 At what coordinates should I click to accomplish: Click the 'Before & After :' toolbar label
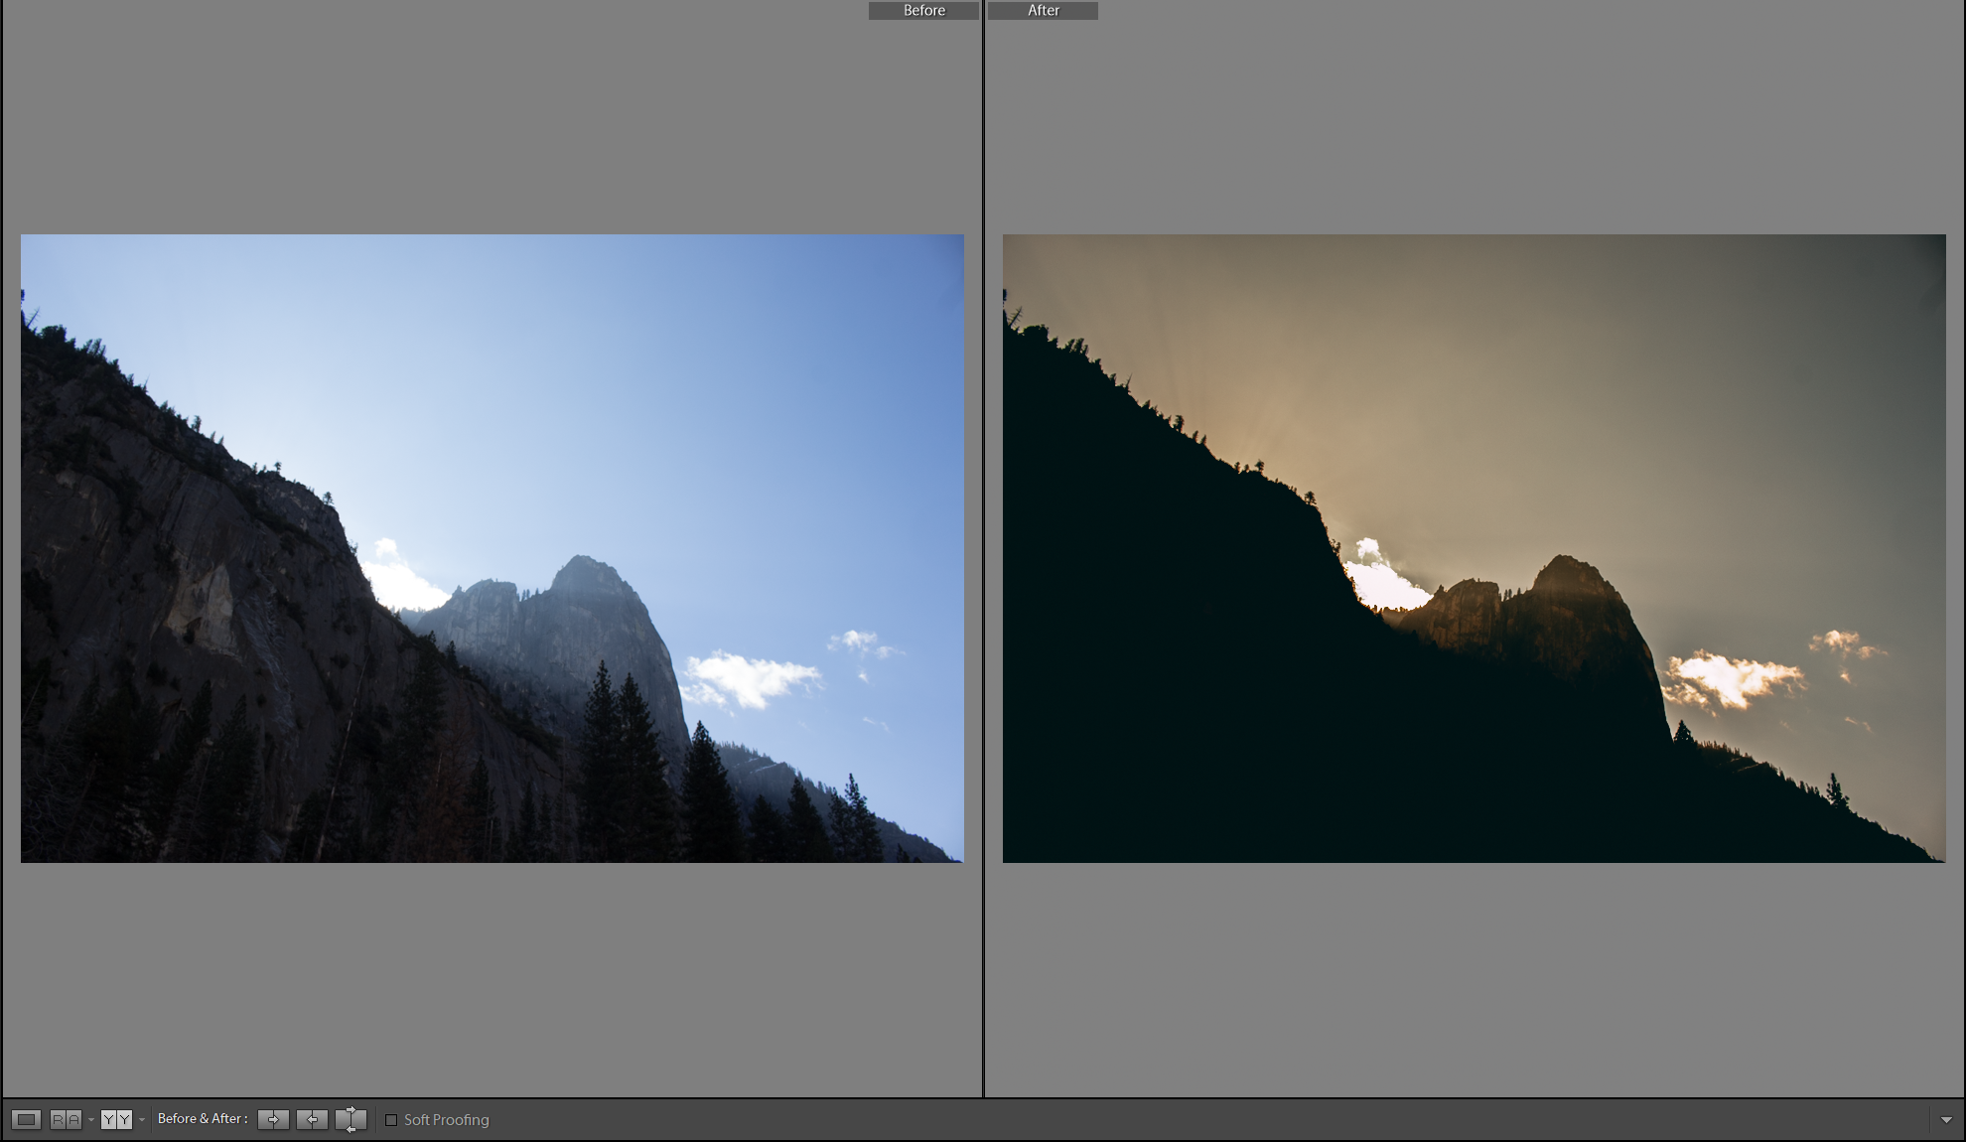[x=203, y=1118]
